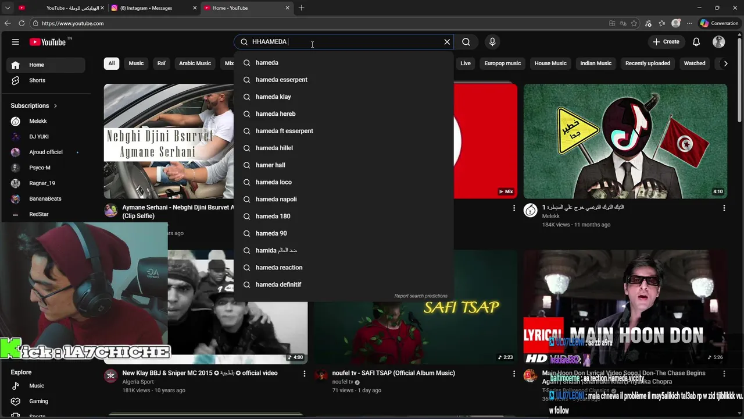Viewport: 744px width, 419px height.
Task: Go to Home in the sidebar
Action: [46, 65]
